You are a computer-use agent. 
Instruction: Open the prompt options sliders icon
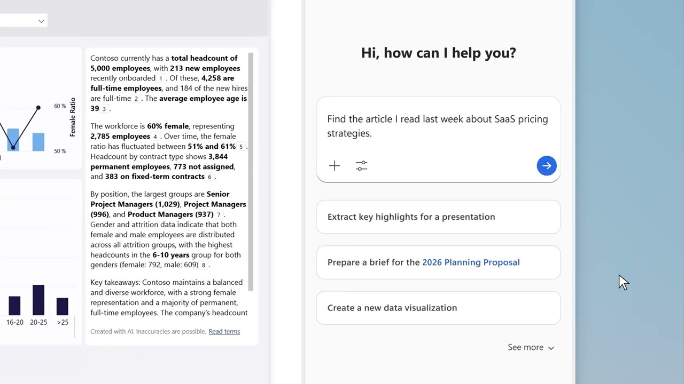point(361,166)
